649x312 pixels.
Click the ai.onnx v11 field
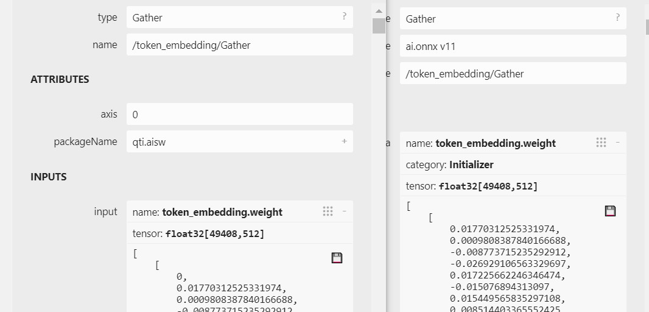pyautogui.click(x=513, y=46)
